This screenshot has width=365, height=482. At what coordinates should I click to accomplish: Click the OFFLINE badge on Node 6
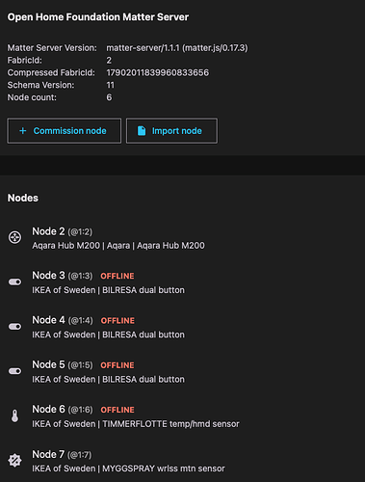117,410
